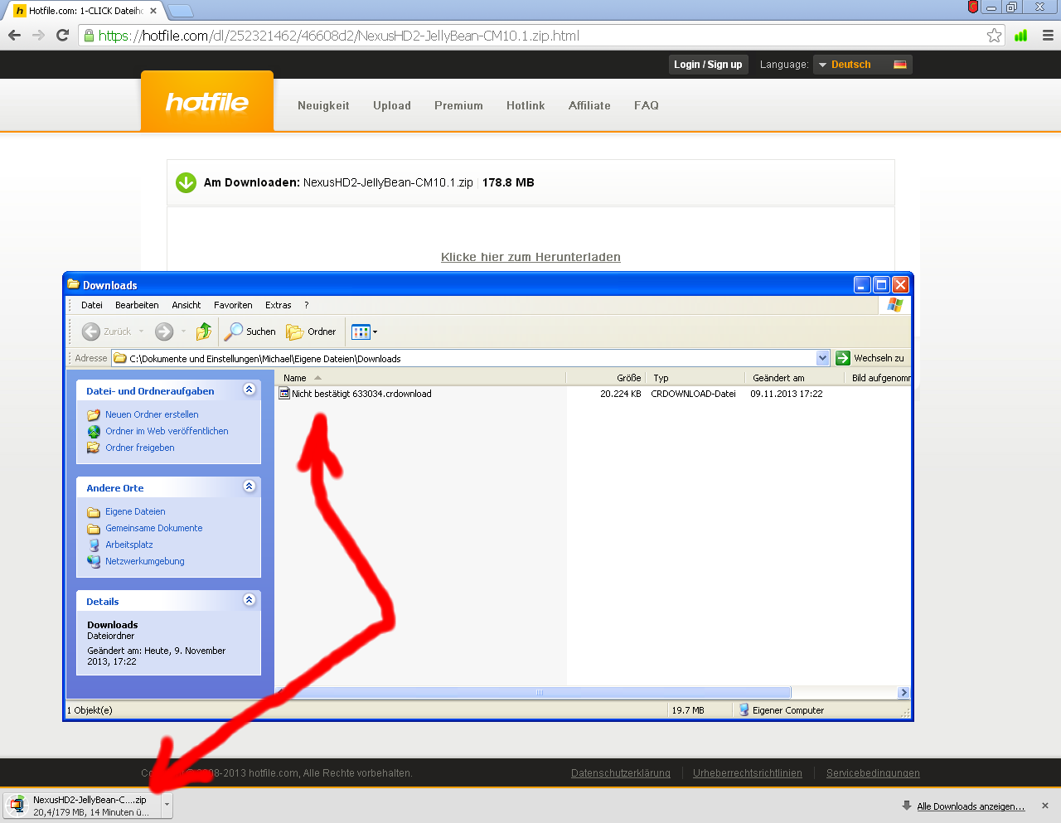The image size is (1061, 823).
Task: Open the Extras menu
Action: 278,305
